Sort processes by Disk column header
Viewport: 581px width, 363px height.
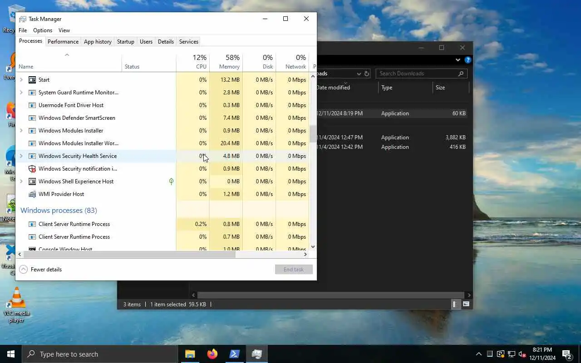(259, 62)
